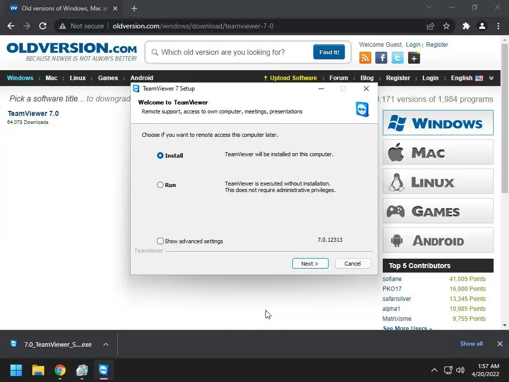Click the Login link near Welcome Guest
This screenshot has height=382, width=509.
pyautogui.click(x=413, y=44)
